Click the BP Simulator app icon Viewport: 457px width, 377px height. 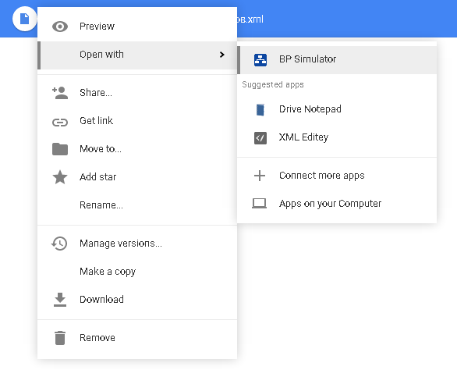click(260, 60)
